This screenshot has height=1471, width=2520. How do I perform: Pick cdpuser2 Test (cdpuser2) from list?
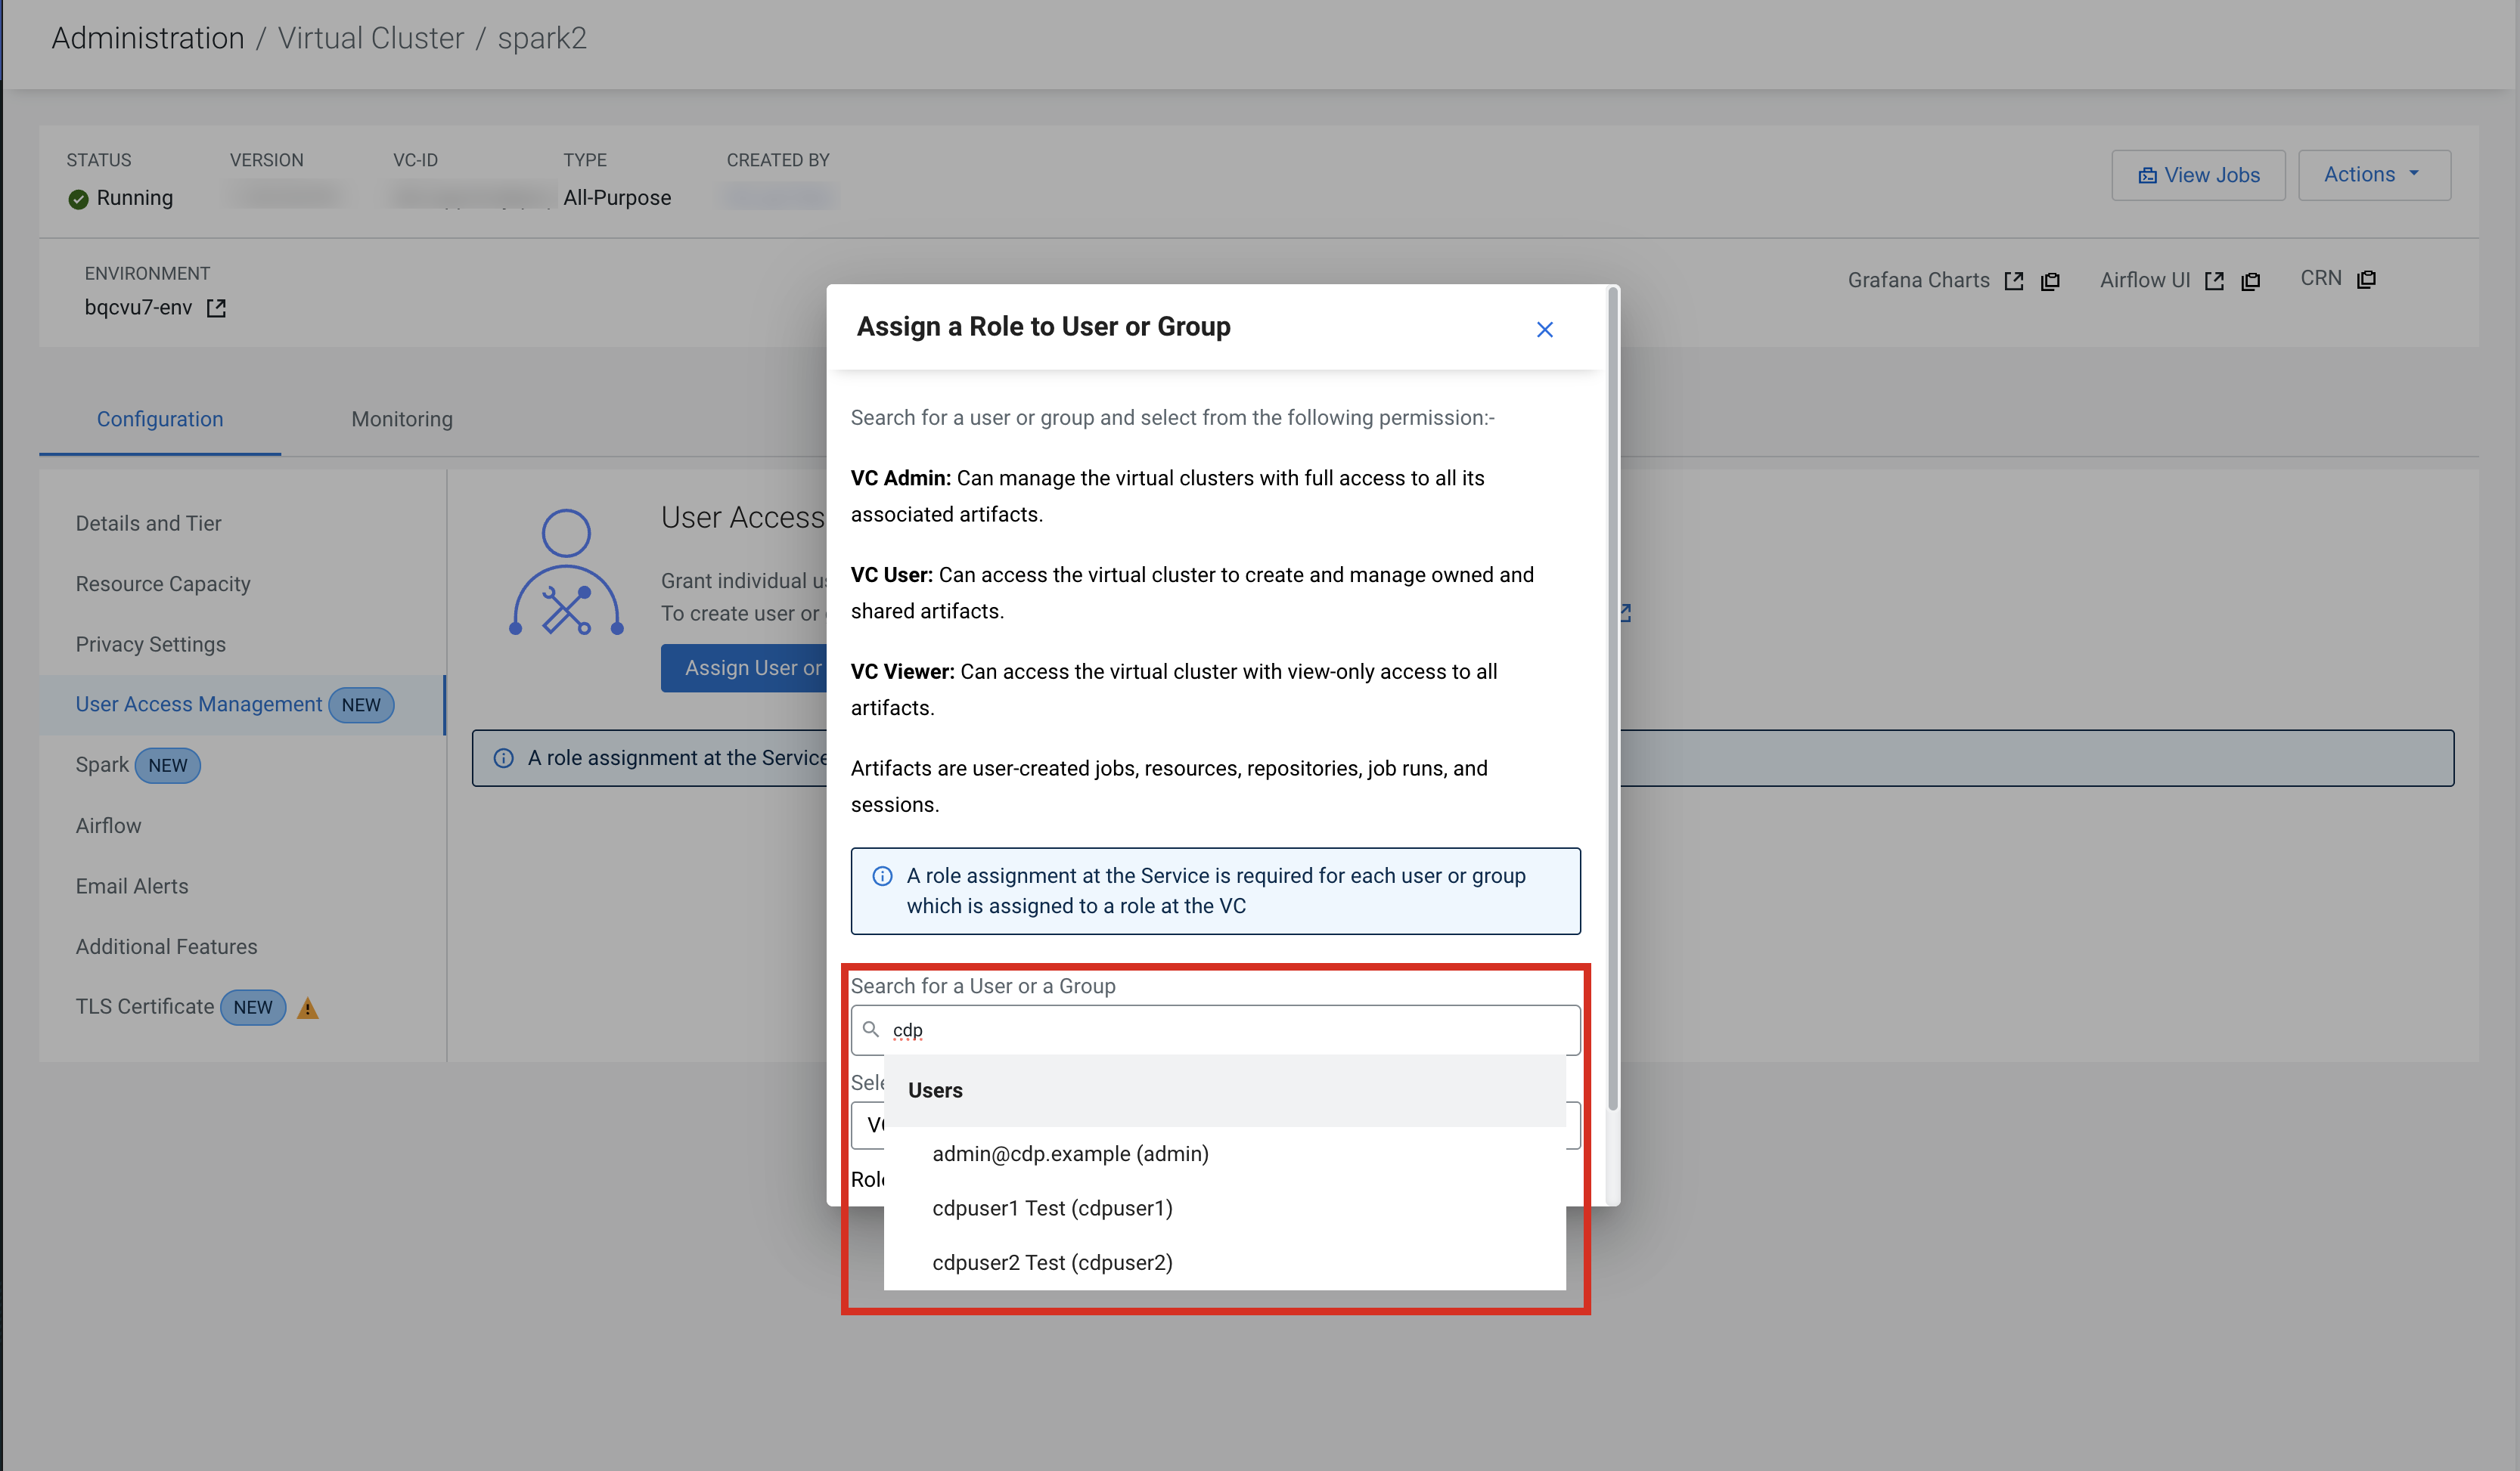point(1052,1262)
